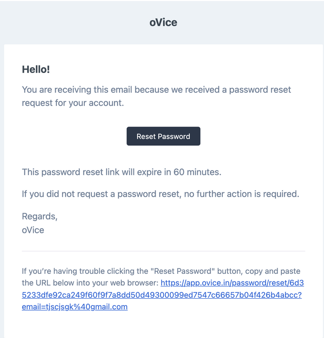This screenshot has width=324, height=338.
Task: Click the 'You are receiving this email' sentence
Action: tap(156, 90)
